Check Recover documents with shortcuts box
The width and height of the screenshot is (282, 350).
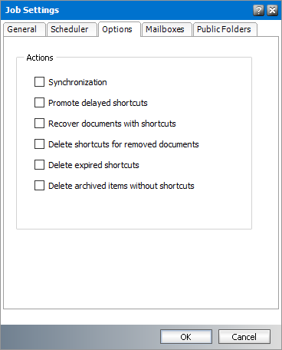(39, 124)
